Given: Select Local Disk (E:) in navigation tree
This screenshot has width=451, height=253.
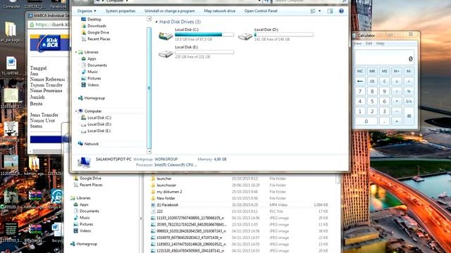Looking at the screenshot, I should (x=96, y=131).
